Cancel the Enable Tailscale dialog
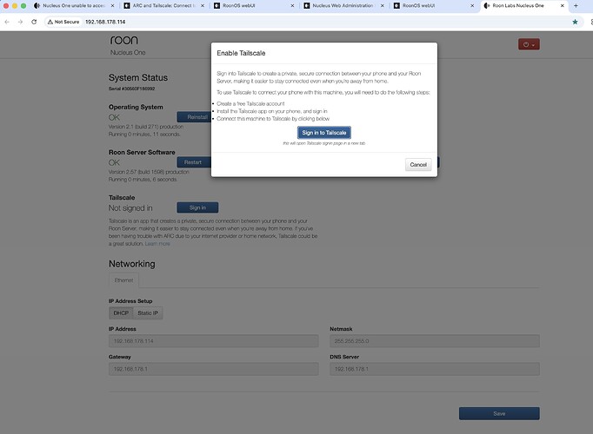 (418, 165)
